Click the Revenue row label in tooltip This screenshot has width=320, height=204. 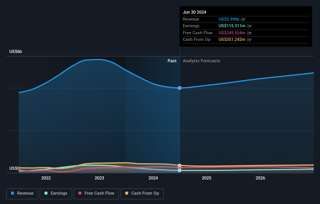tap(191, 19)
